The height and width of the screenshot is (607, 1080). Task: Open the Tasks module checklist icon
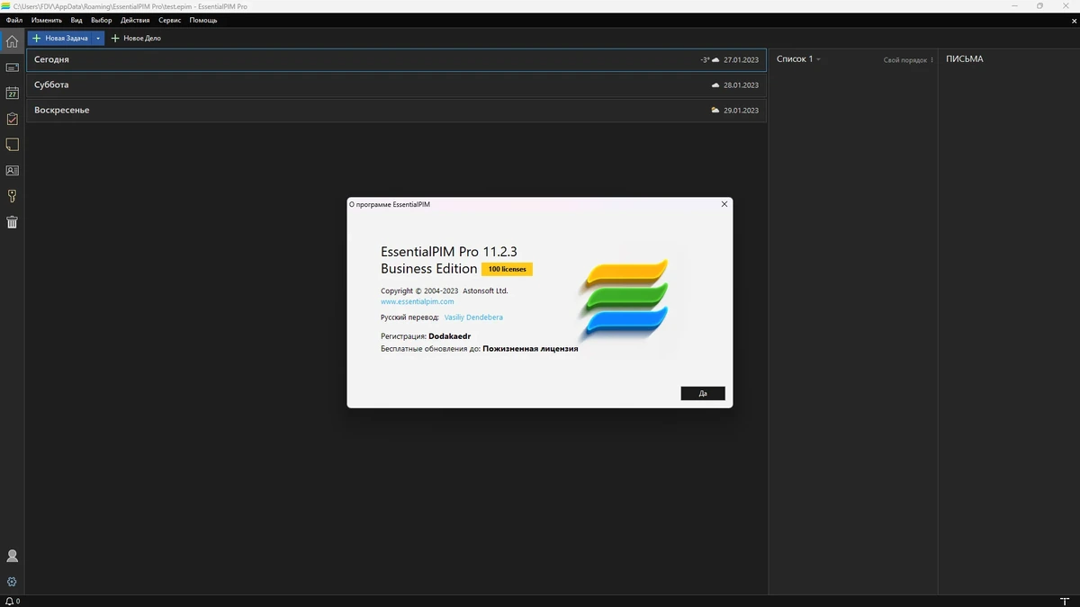click(12, 119)
